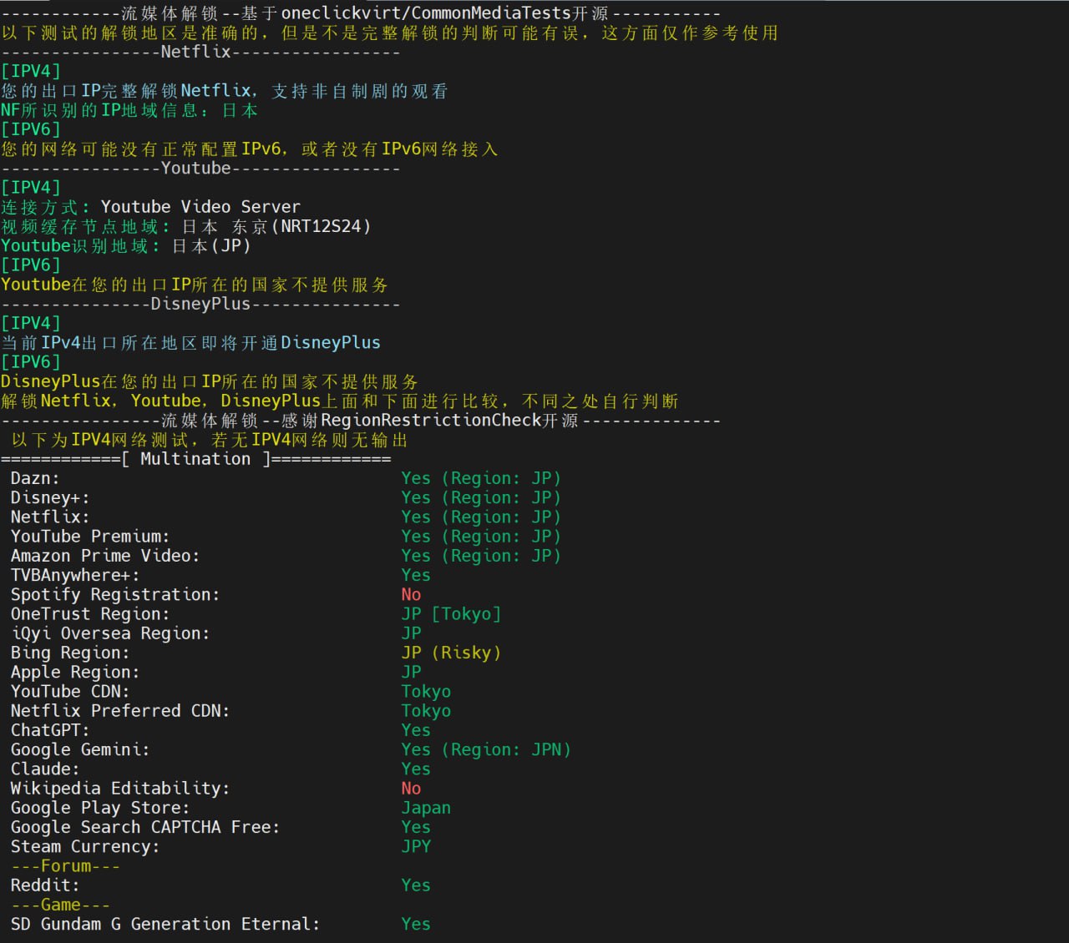This screenshot has height=943, width=1069.
Task: Click the Amazon Prime Video label
Action: (x=105, y=556)
